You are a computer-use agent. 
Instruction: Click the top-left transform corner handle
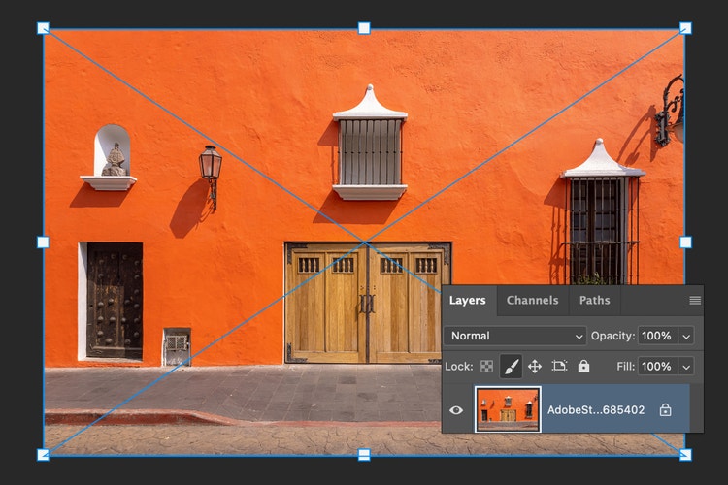43,28
